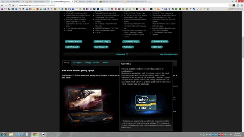Open File Explorer from the taskbar

[24, 134]
